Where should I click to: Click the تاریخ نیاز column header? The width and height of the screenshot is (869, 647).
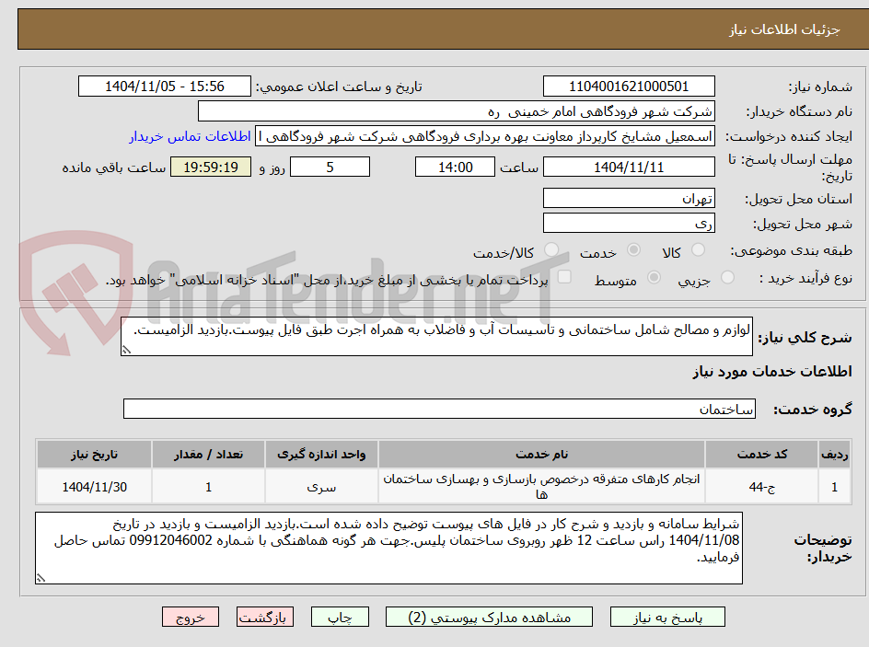coord(94,455)
